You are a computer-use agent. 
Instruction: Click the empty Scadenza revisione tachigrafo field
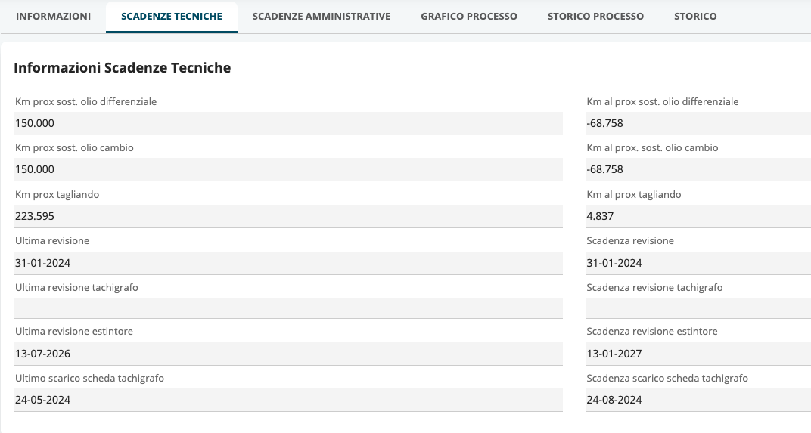coord(698,308)
